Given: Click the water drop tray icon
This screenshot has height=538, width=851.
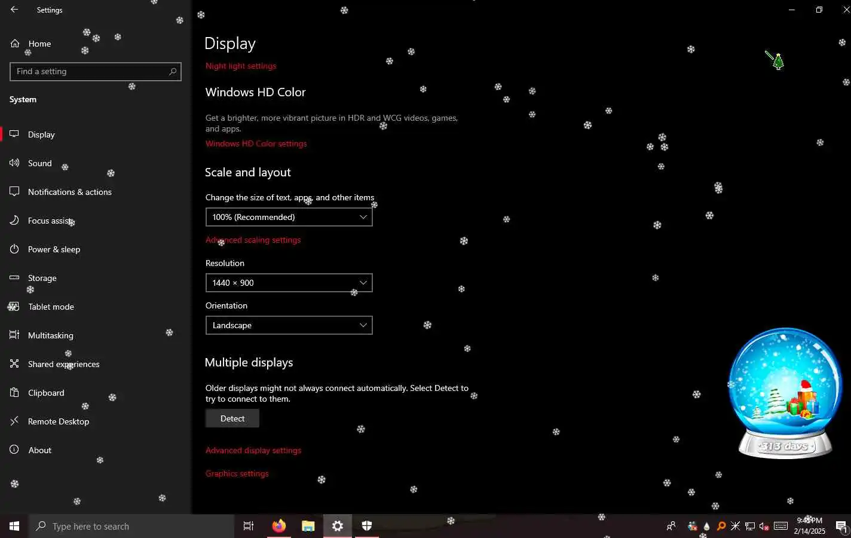Looking at the screenshot, I should click(x=707, y=526).
